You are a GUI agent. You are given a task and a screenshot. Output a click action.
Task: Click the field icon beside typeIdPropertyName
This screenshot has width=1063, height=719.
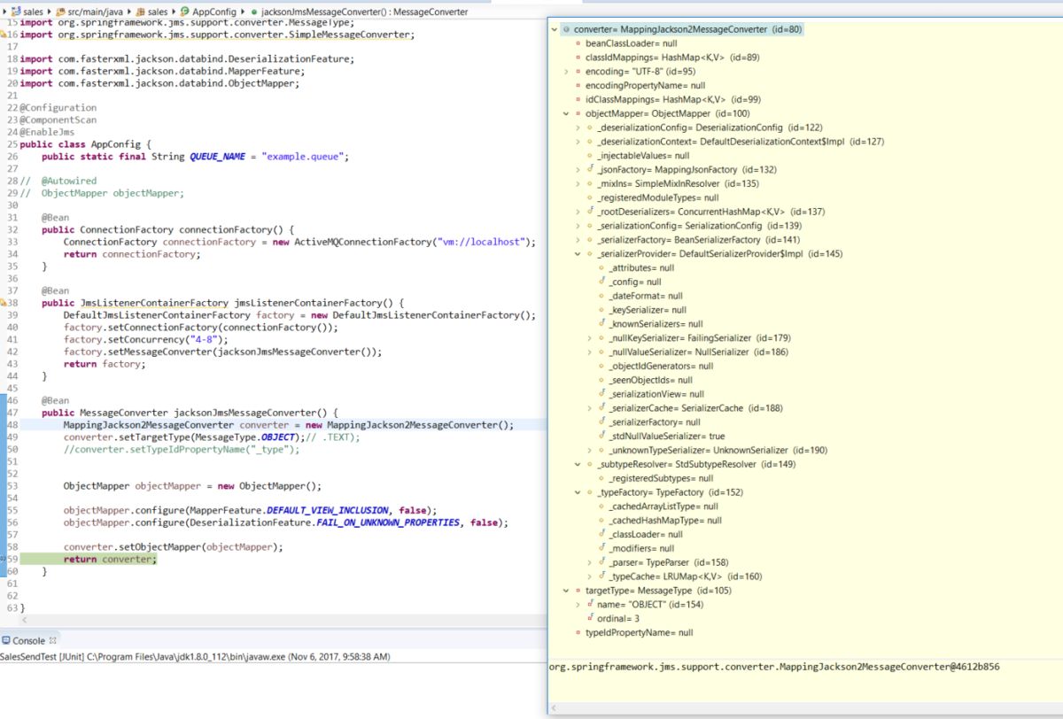tap(578, 633)
